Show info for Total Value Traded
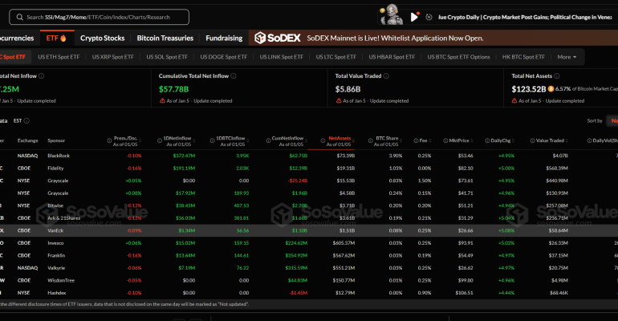The height and width of the screenshot is (321, 618). [386, 75]
